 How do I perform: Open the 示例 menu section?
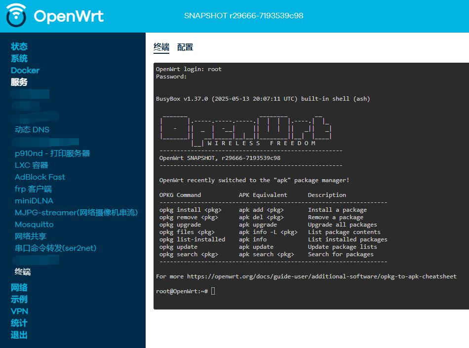pos(19,300)
